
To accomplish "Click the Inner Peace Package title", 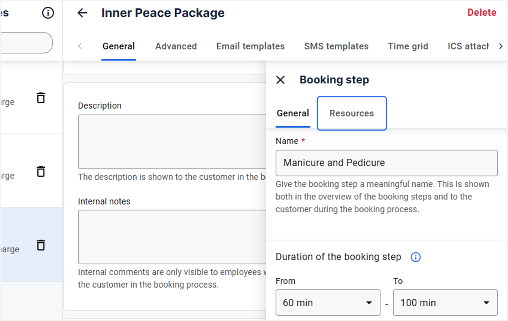I will click(x=163, y=13).
